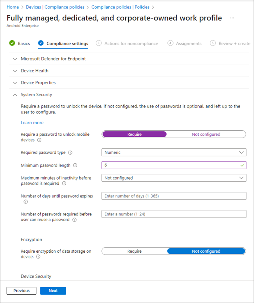Click info icon for maximum minutes of inactivity
This screenshot has width=254, height=303.
tap(64, 184)
